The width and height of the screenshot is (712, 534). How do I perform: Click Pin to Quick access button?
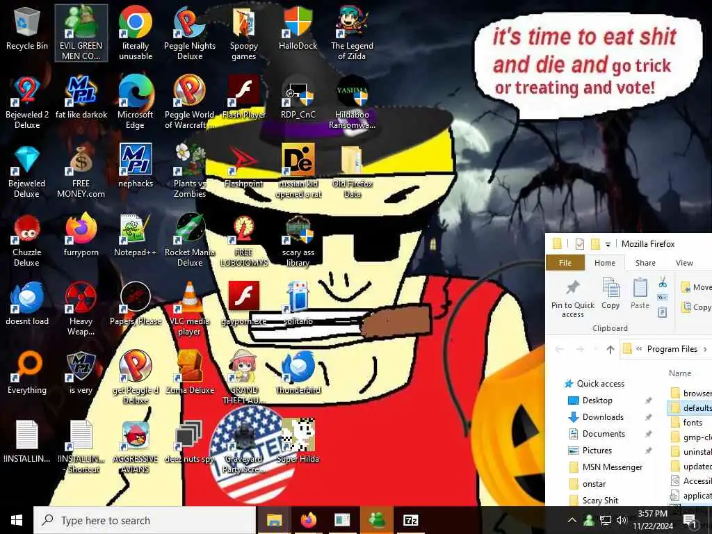(573, 298)
